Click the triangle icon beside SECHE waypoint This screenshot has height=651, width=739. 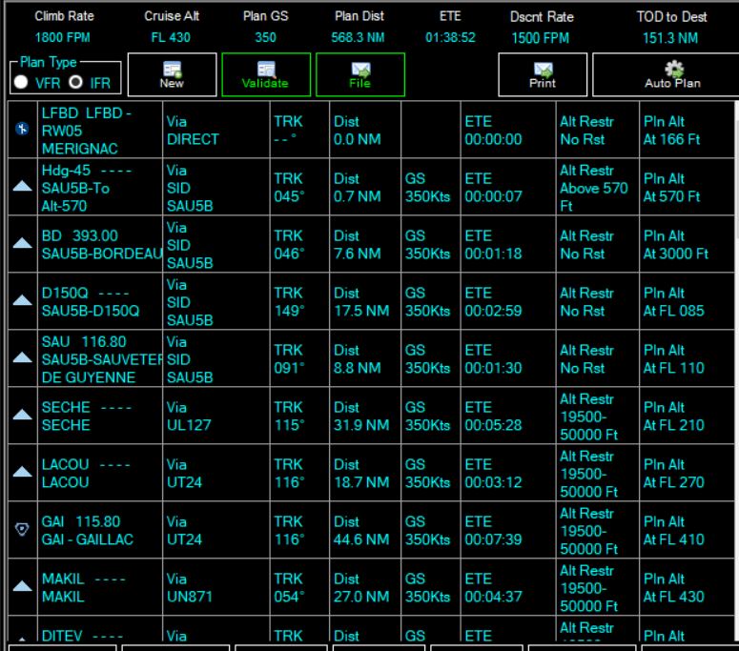tap(22, 415)
